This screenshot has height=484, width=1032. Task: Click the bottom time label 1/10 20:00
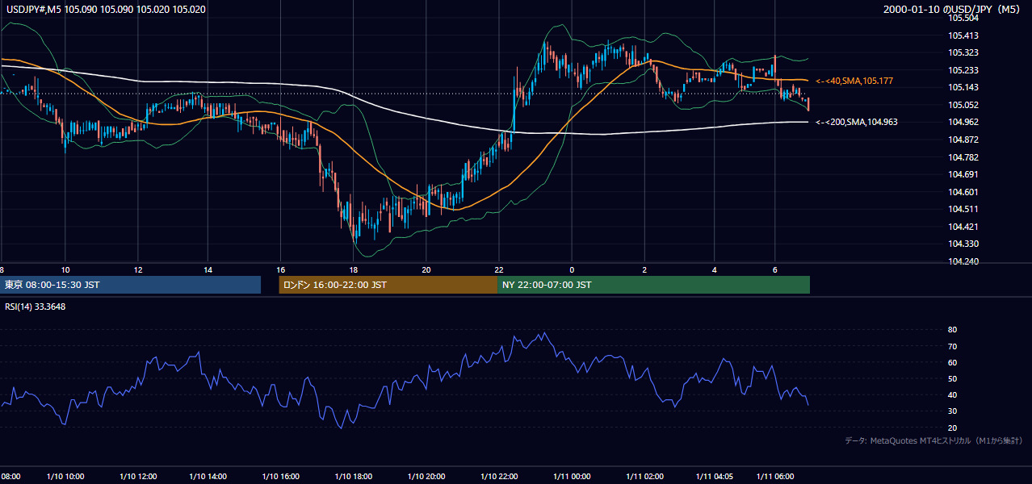[426, 476]
